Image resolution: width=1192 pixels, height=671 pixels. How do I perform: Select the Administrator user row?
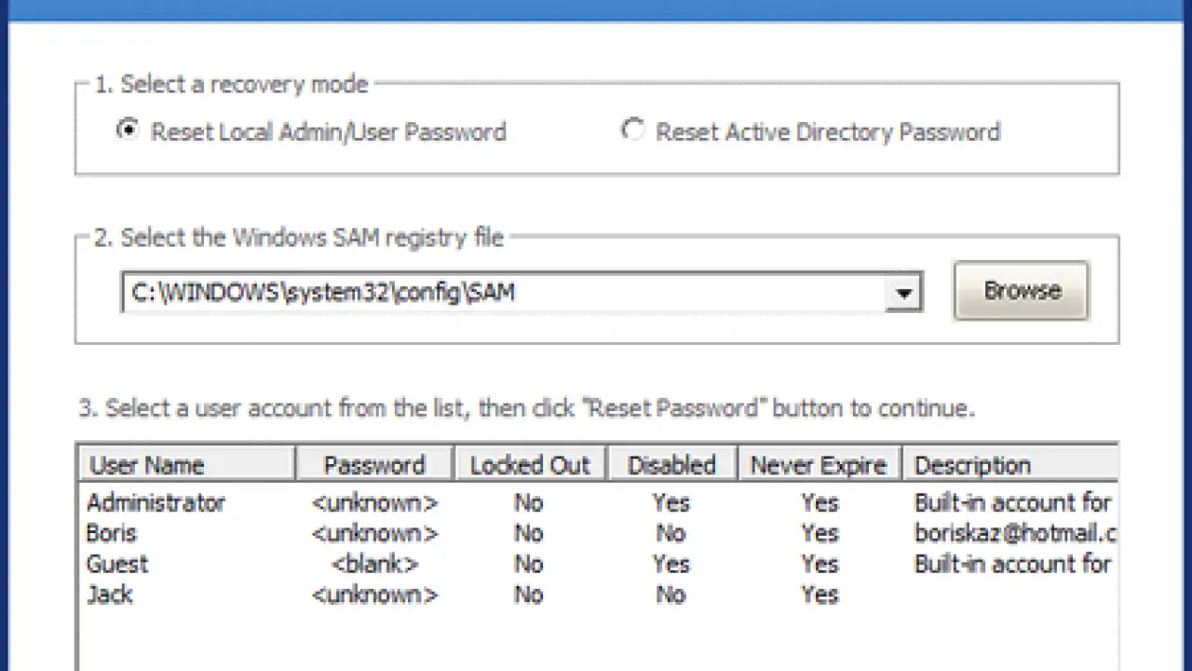(x=598, y=503)
